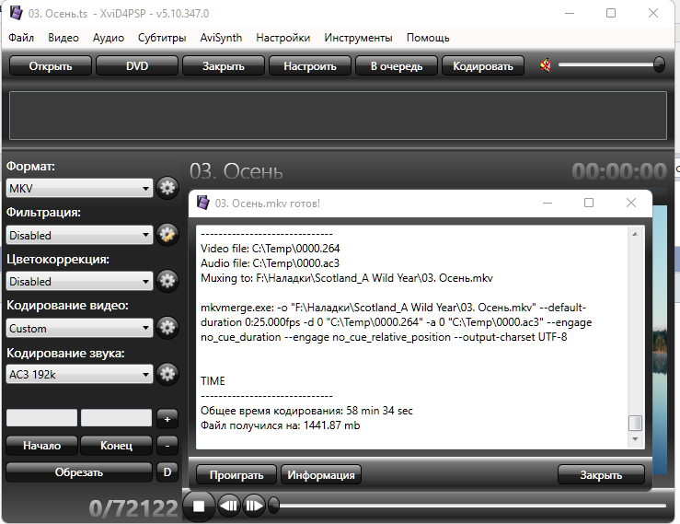Open color correction settings gear icon
This screenshot has width=680, height=524.
pos(167,281)
